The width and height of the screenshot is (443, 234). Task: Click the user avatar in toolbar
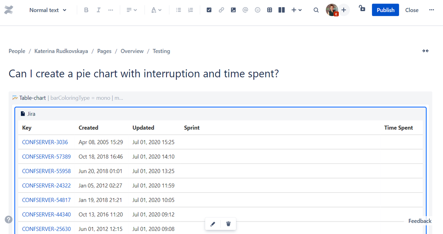coord(332,10)
